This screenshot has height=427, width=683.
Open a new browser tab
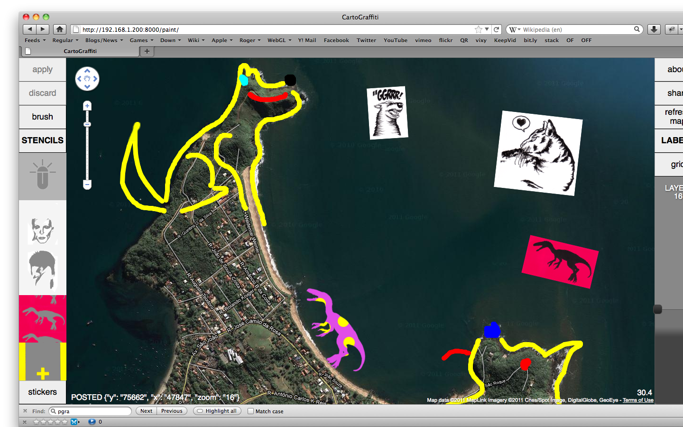coord(147,51)
